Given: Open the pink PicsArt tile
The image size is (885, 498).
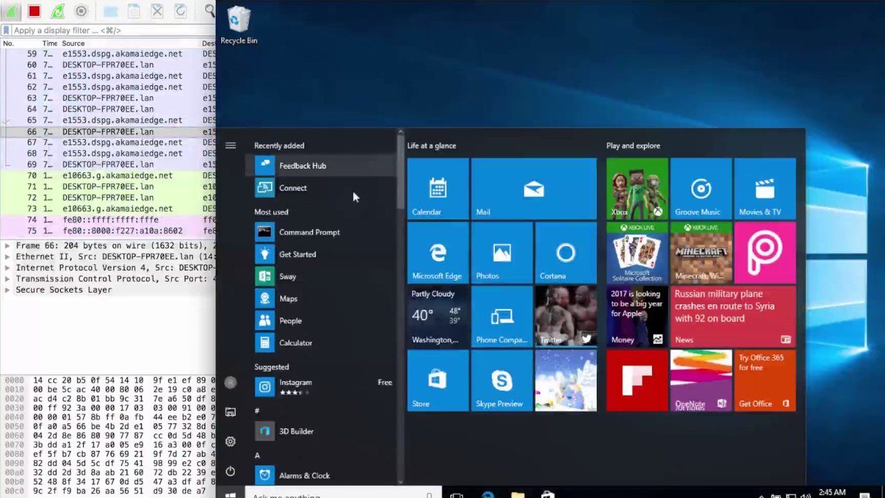Looking at the screenshot, I should point(765,252).
